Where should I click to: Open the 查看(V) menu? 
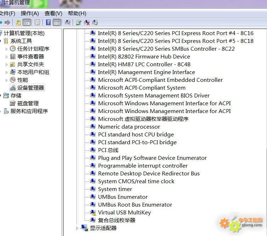(53, 13)
